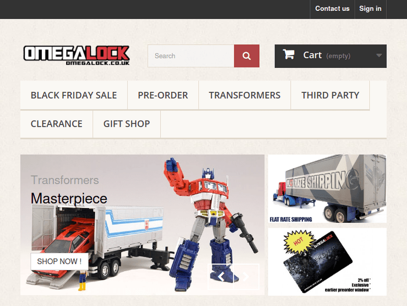Select the Pre-Order menu item
The image size is (407, 306).
pyautogui.click(x=163, y=95)
